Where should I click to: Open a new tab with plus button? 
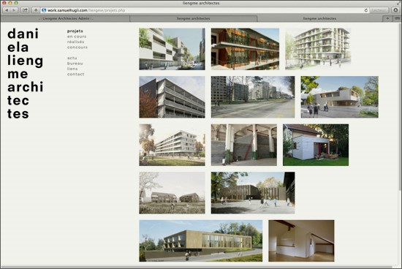click(x=387, y=18)
